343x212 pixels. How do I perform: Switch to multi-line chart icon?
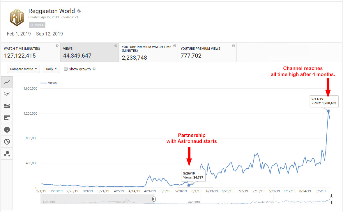(x=7, y=94)
